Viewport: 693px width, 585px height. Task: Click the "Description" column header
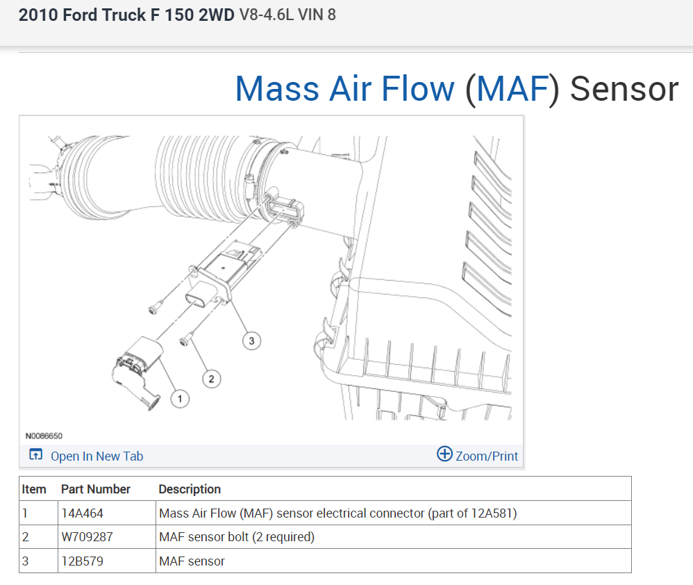click(x=190, y=489)
